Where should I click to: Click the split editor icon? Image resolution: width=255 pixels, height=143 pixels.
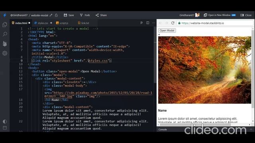click(148, 23)
